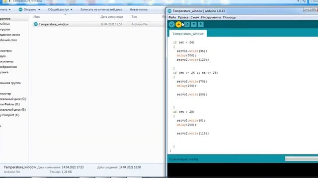Click the 'Arduino file' type cell in list

pyautogui.click(x=139, y=24)
